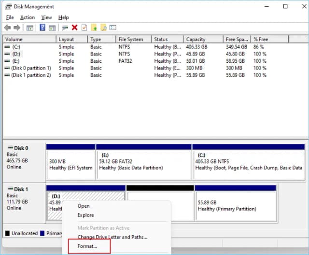Image resolution: width=309 pixels, height=255 pixels.
Task: Click the red X delete toolbar icon
Action: (74, 28)
